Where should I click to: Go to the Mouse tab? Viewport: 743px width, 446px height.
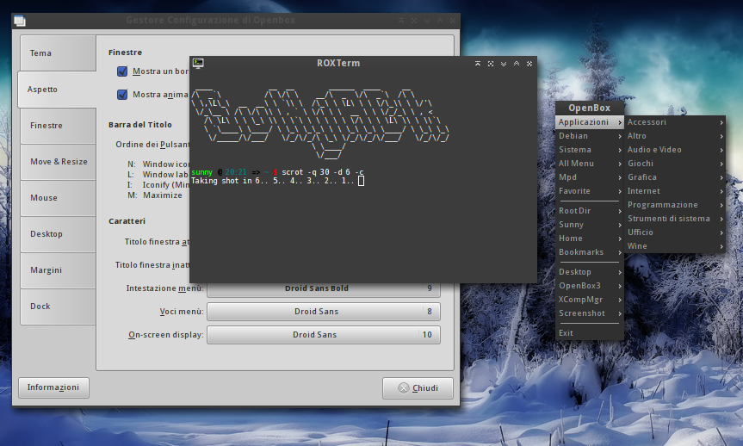58,198
